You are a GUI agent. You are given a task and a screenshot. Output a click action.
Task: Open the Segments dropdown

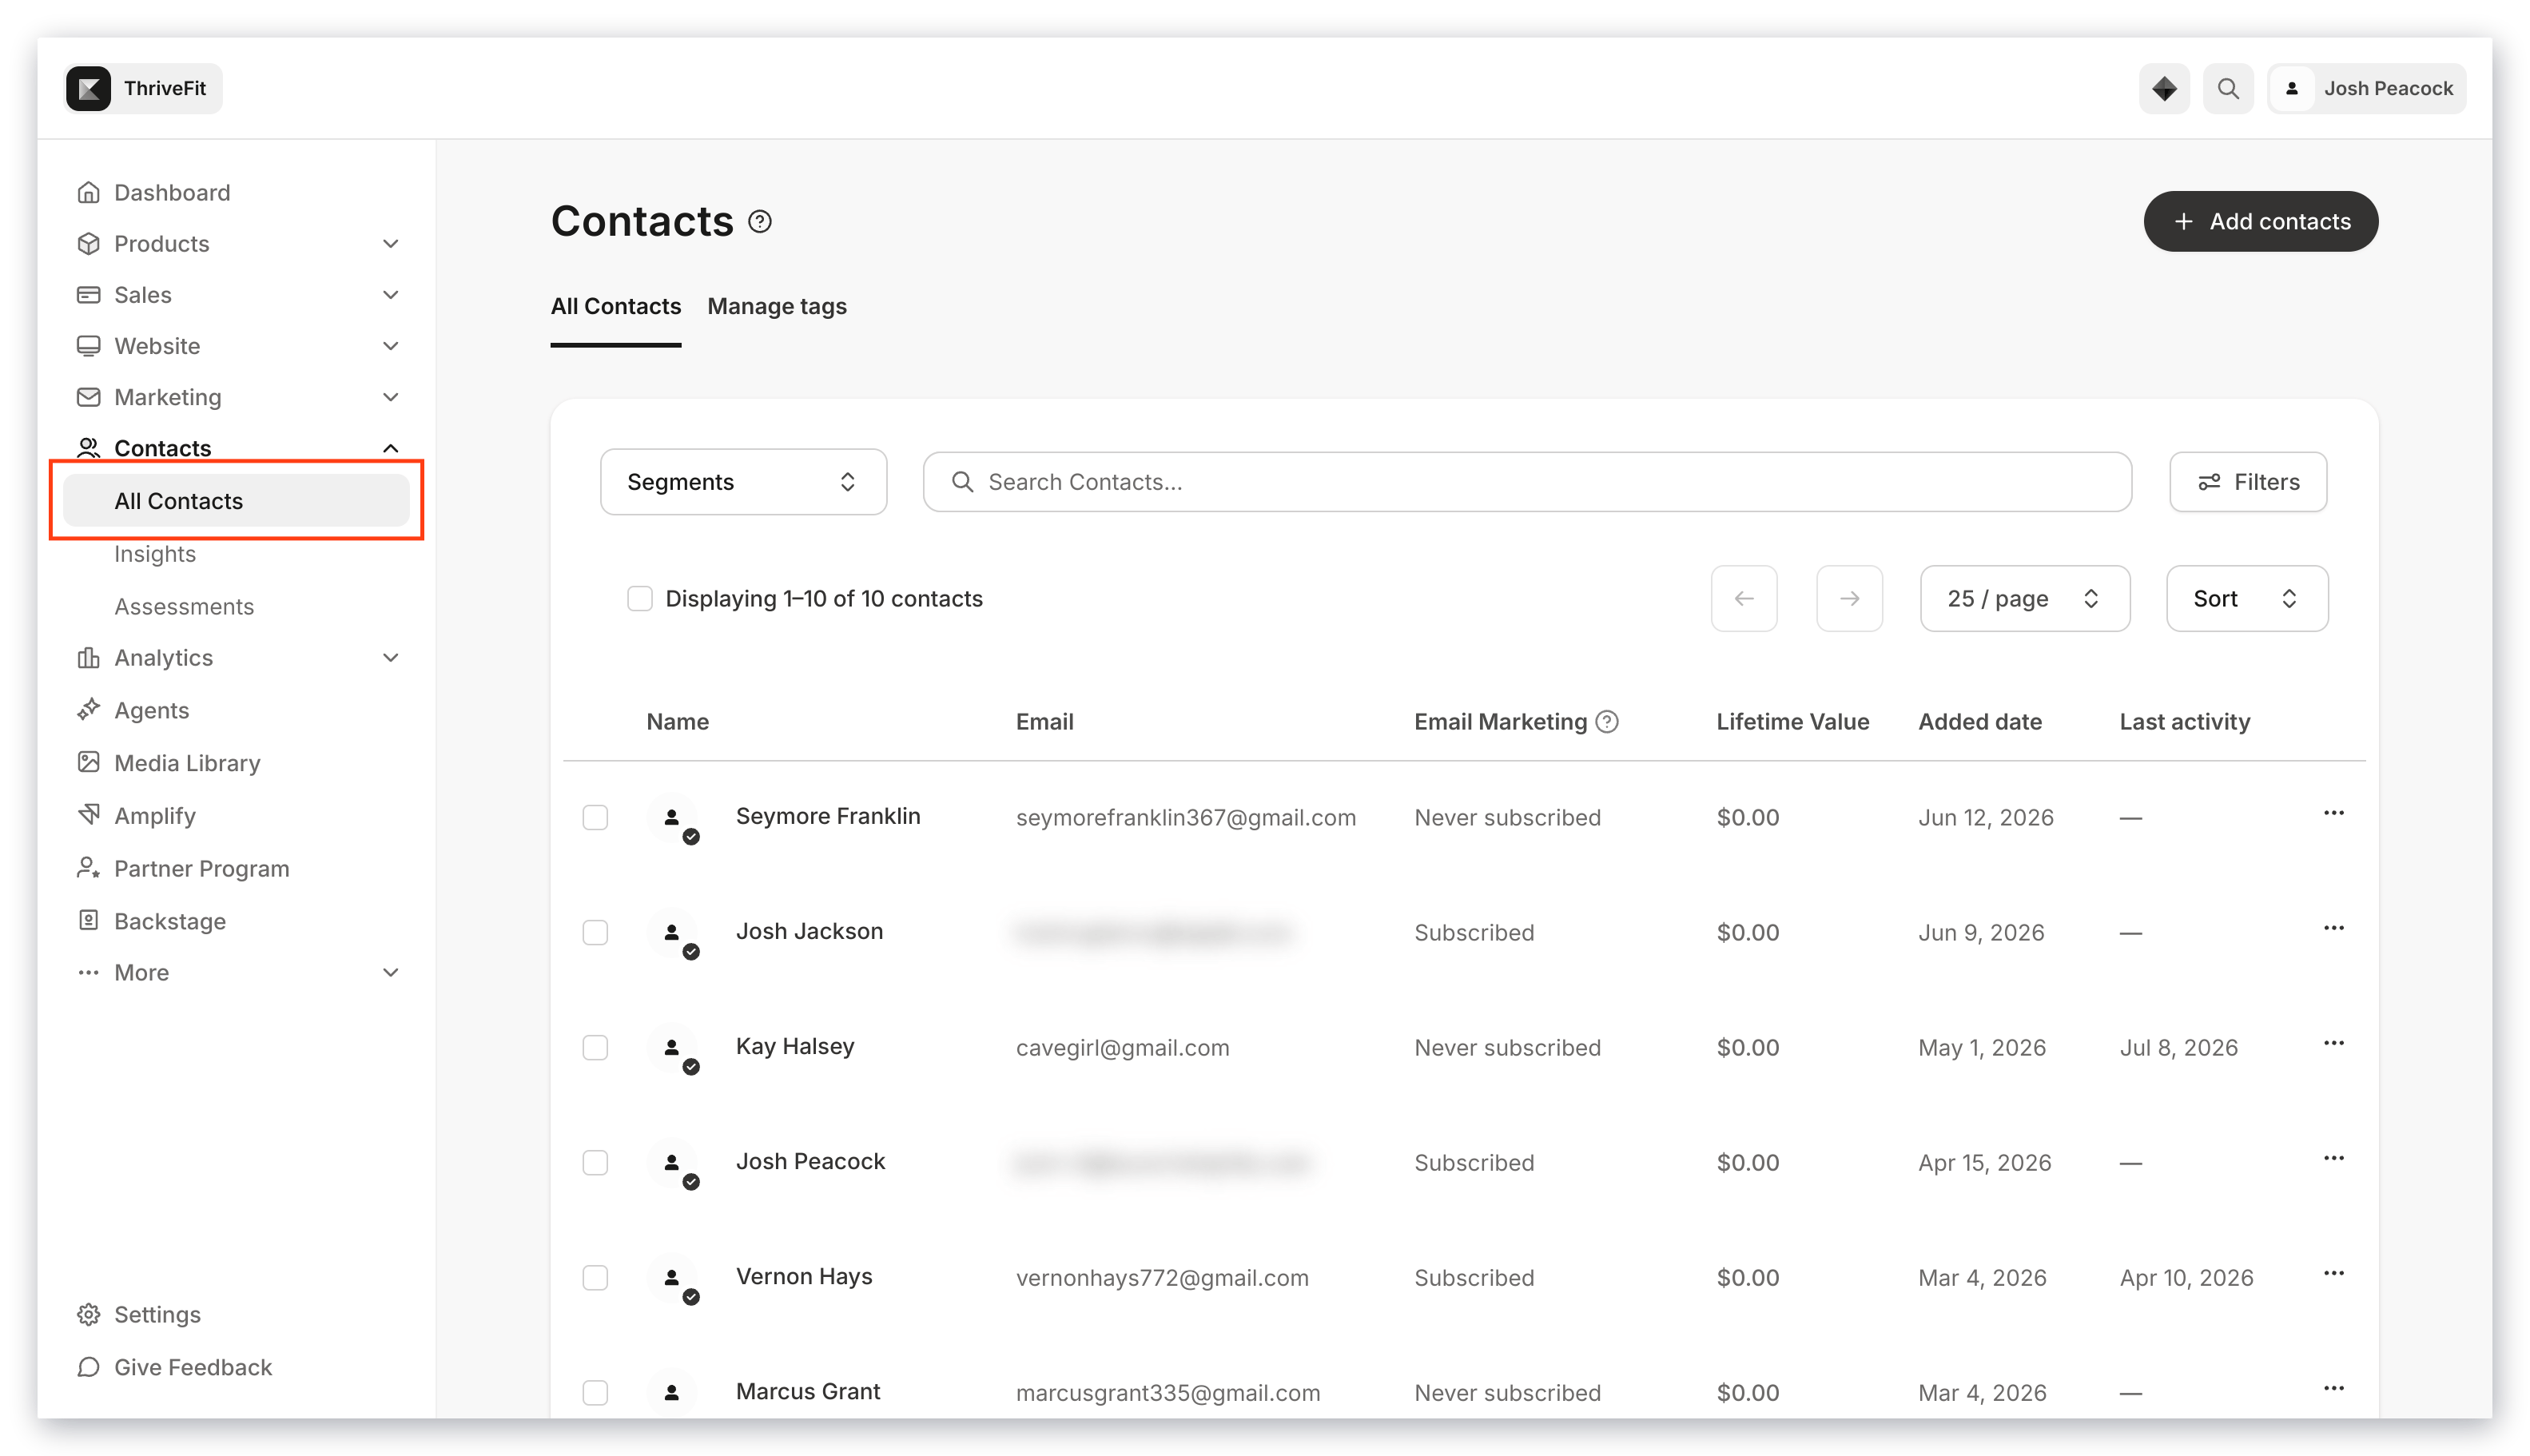click(743, 482)
